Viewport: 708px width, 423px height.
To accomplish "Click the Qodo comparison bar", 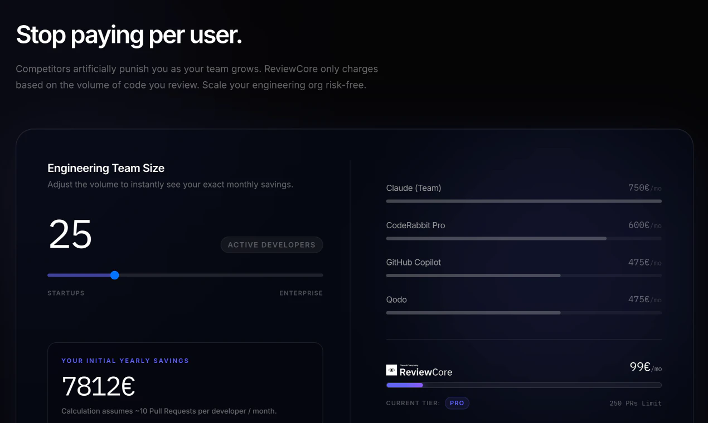I will tap(524, 313).
